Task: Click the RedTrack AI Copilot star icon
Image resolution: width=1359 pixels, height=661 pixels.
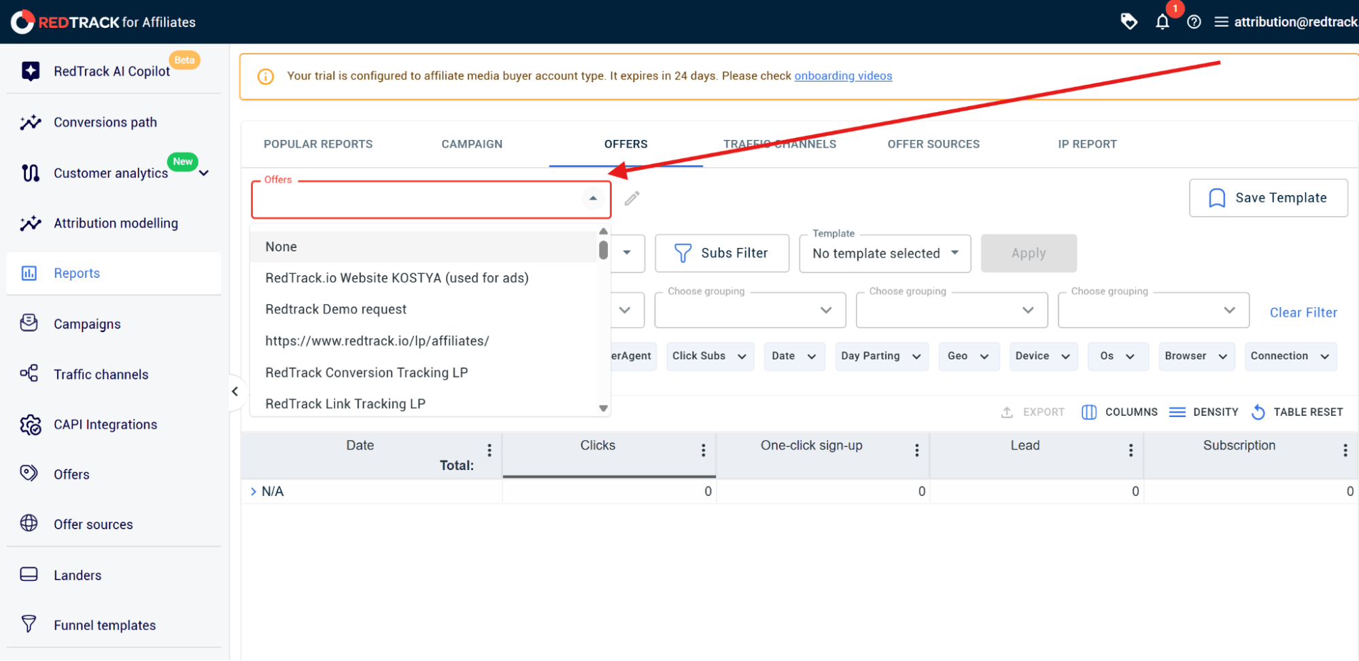Action: (x=30, y=71)
